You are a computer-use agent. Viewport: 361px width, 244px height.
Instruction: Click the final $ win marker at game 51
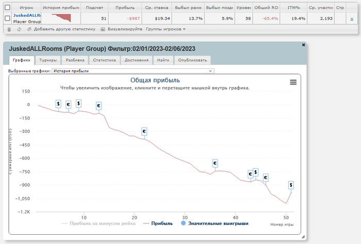point(291,185)
